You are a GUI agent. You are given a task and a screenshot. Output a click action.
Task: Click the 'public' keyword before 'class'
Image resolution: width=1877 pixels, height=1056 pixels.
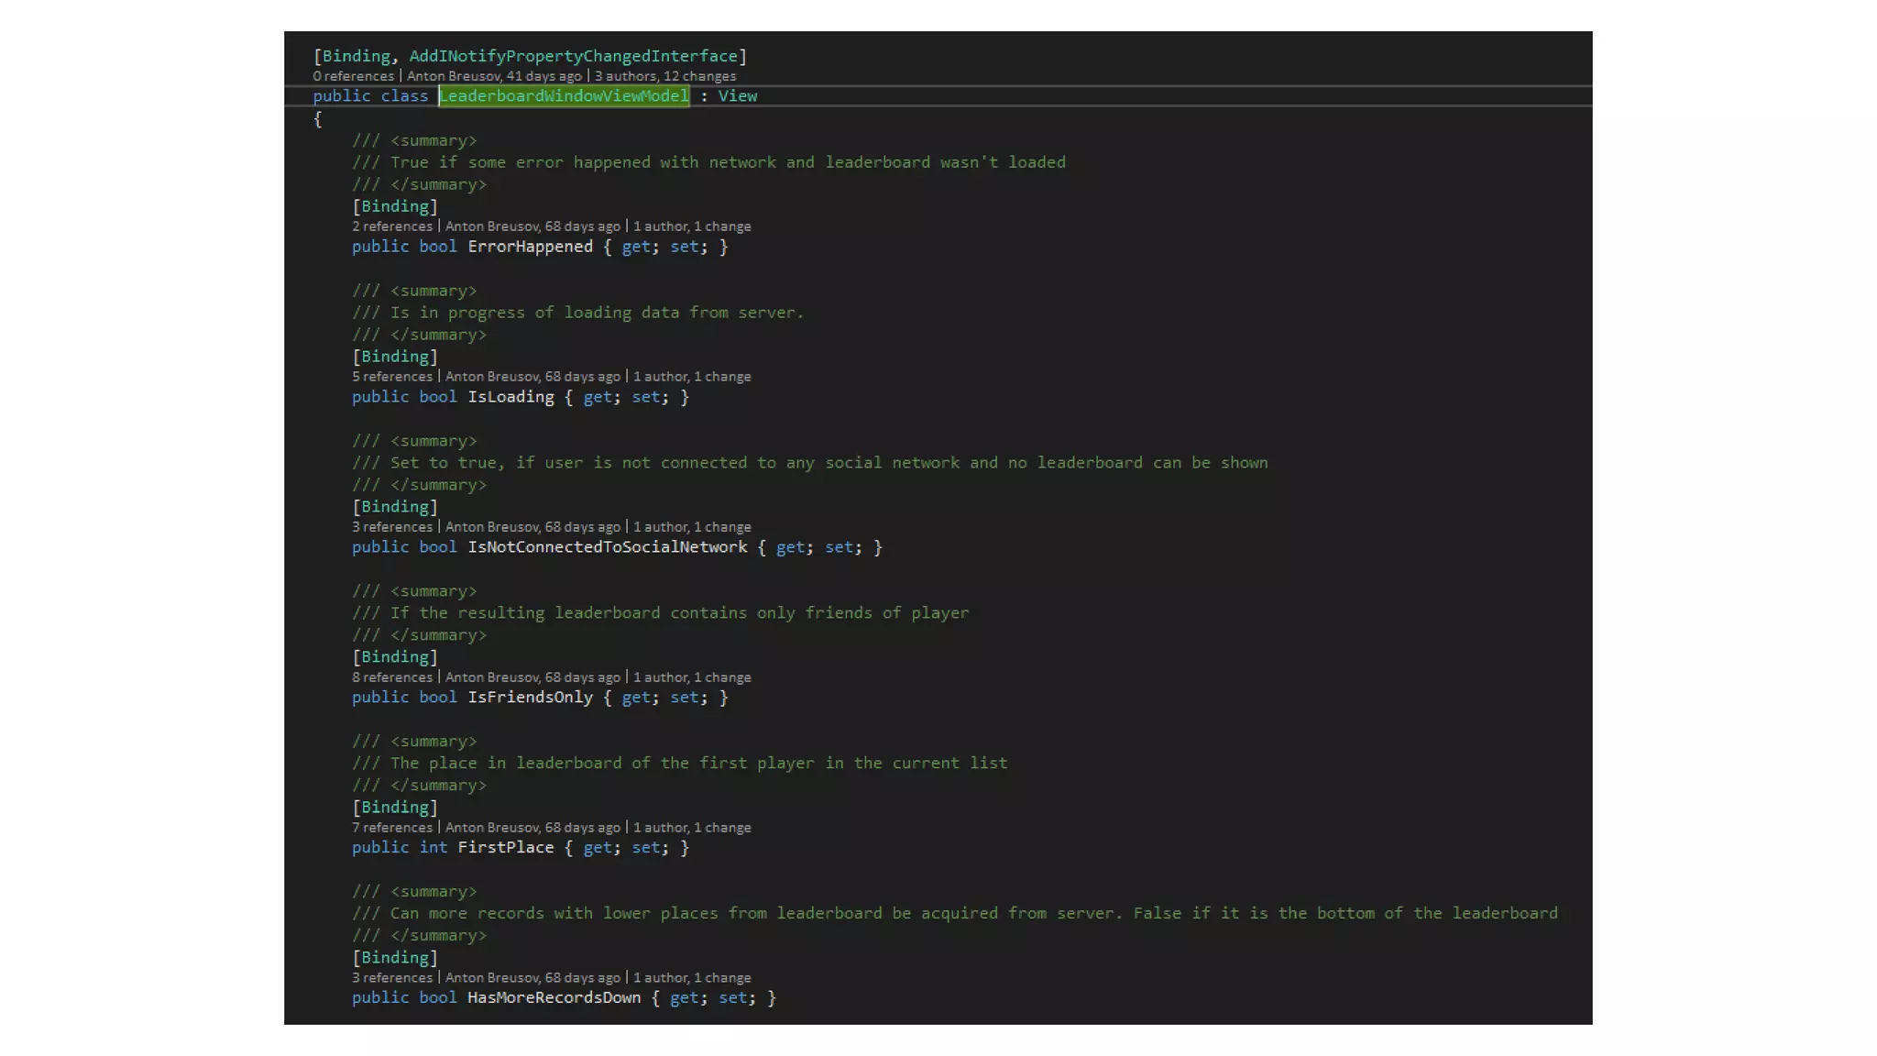[342, 96]
